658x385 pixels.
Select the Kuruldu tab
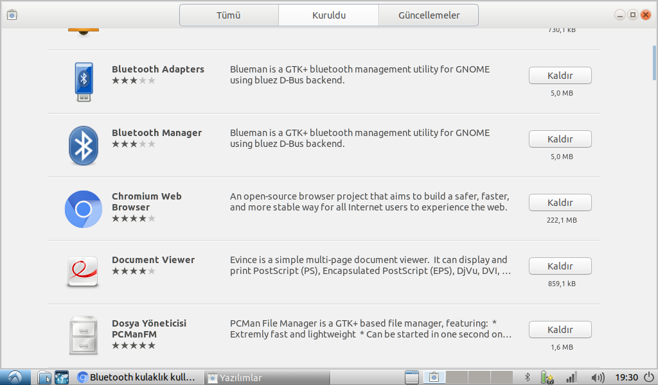pos(328,15)
